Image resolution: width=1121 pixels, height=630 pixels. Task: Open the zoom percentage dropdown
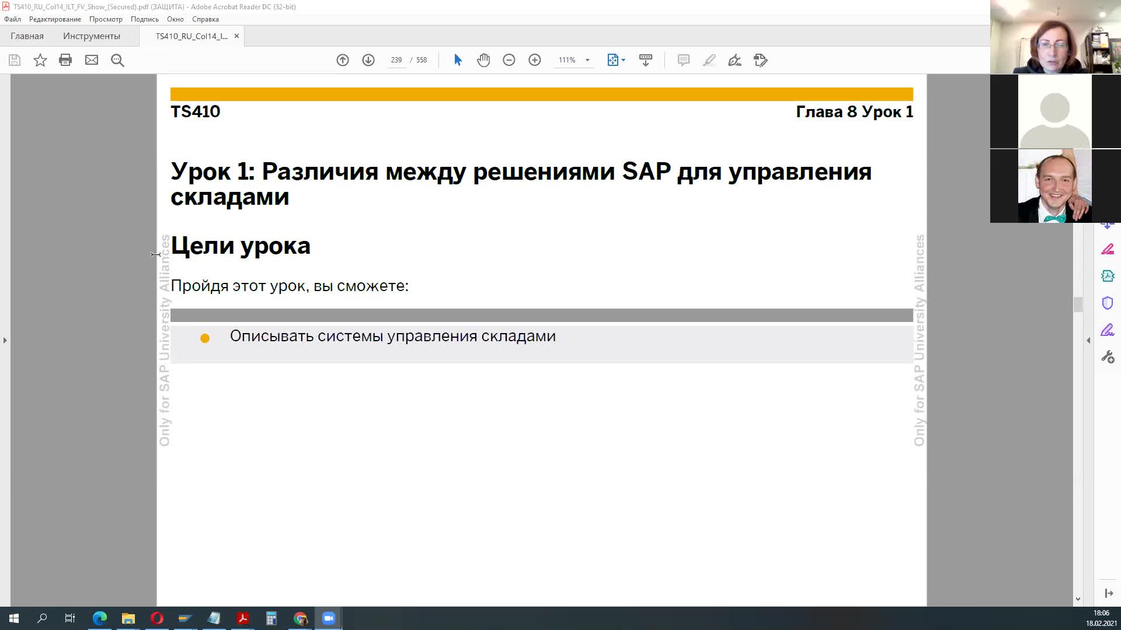point(587,60)
